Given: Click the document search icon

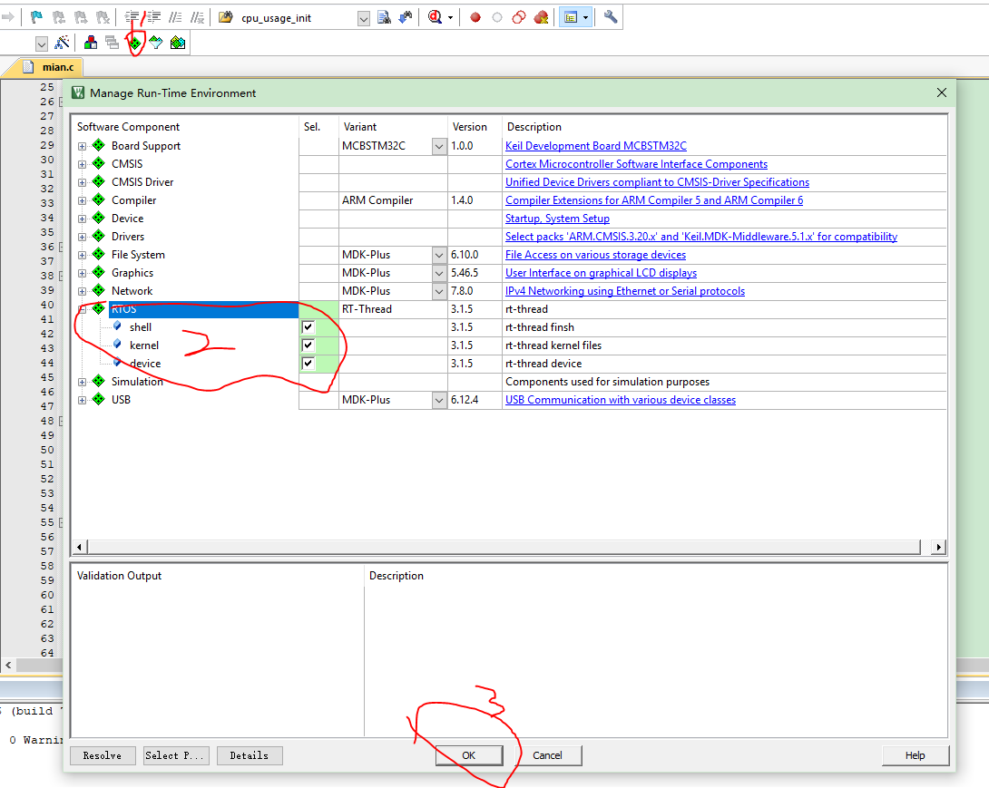Looking at the screenshot, I should tap(384, 17).
